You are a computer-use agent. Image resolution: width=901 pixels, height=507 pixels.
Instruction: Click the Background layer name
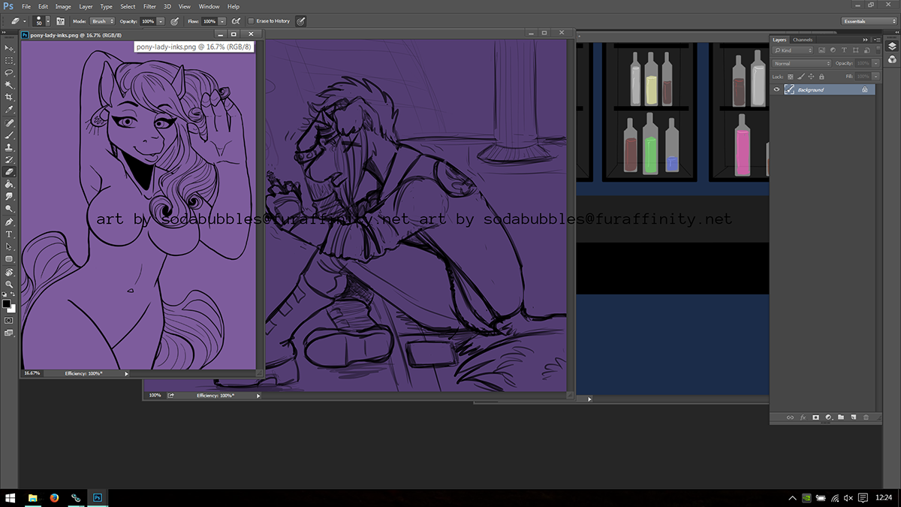point(811,89)
